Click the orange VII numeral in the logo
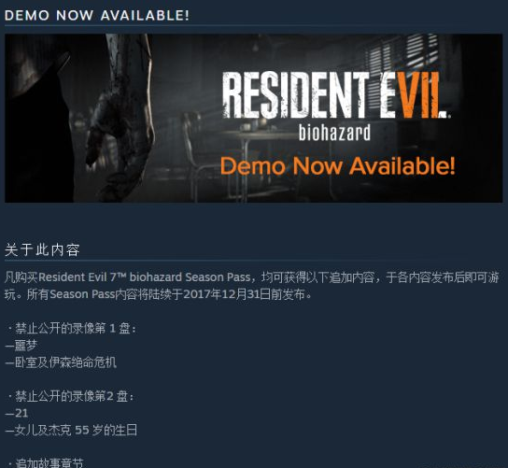Image resolution: width=508 pixels, height=468 pixels. [419, 95]
